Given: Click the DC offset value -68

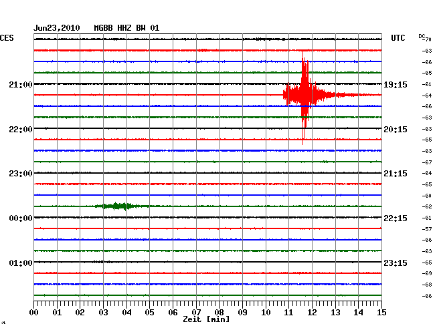Looking at the screenshot, I should tap(427, 285).
